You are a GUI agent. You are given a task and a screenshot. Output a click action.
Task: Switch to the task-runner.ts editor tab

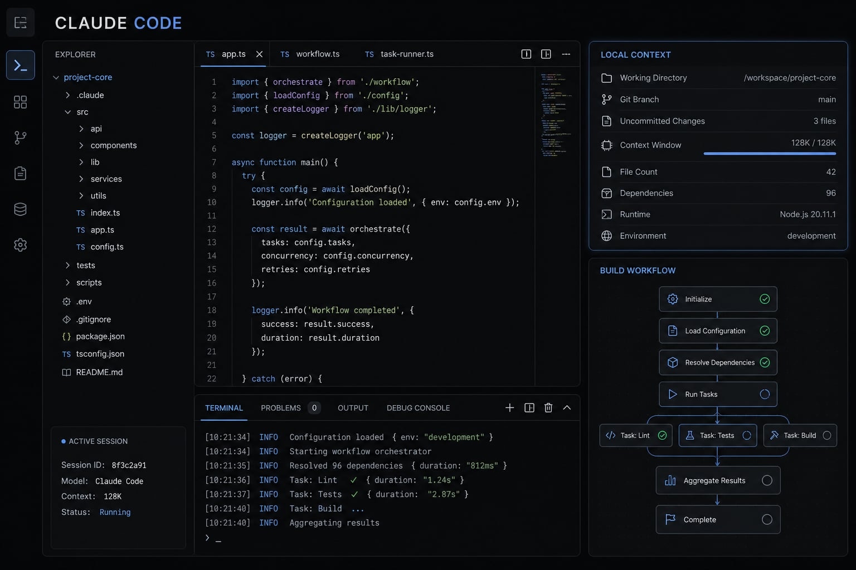[x=399, y=54]
